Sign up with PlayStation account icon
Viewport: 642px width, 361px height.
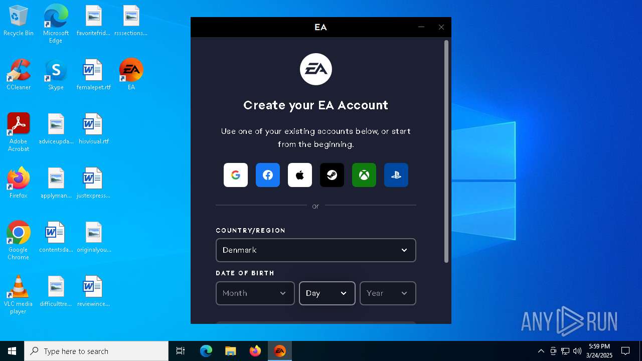click(x=396, y=175)
